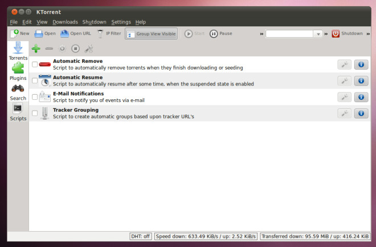Screen dimensions: 376x247
Task: Enable the Automatic Remove script checkbox
Action: 35,64
